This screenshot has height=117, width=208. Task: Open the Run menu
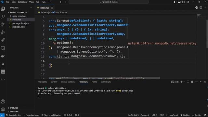point(44,2)
